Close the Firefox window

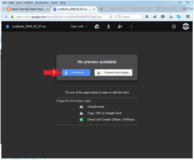tap(188, 3)
